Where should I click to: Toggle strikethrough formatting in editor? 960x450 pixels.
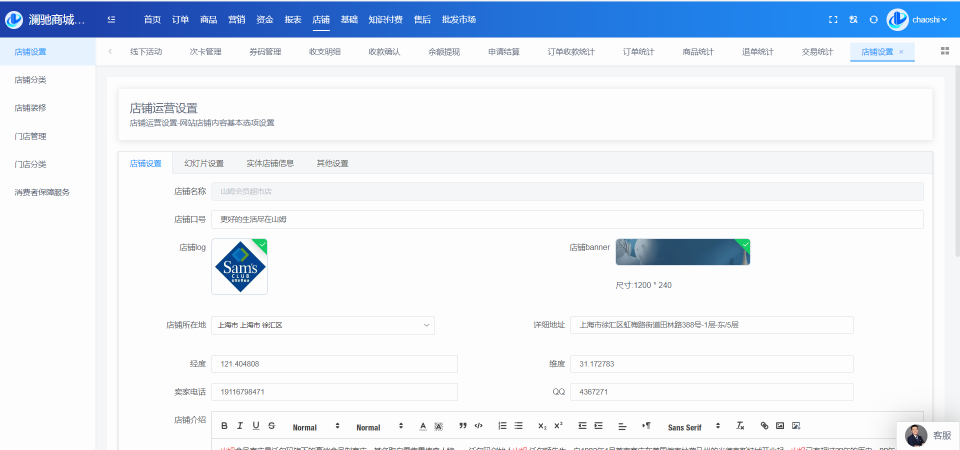coord(271,426)
